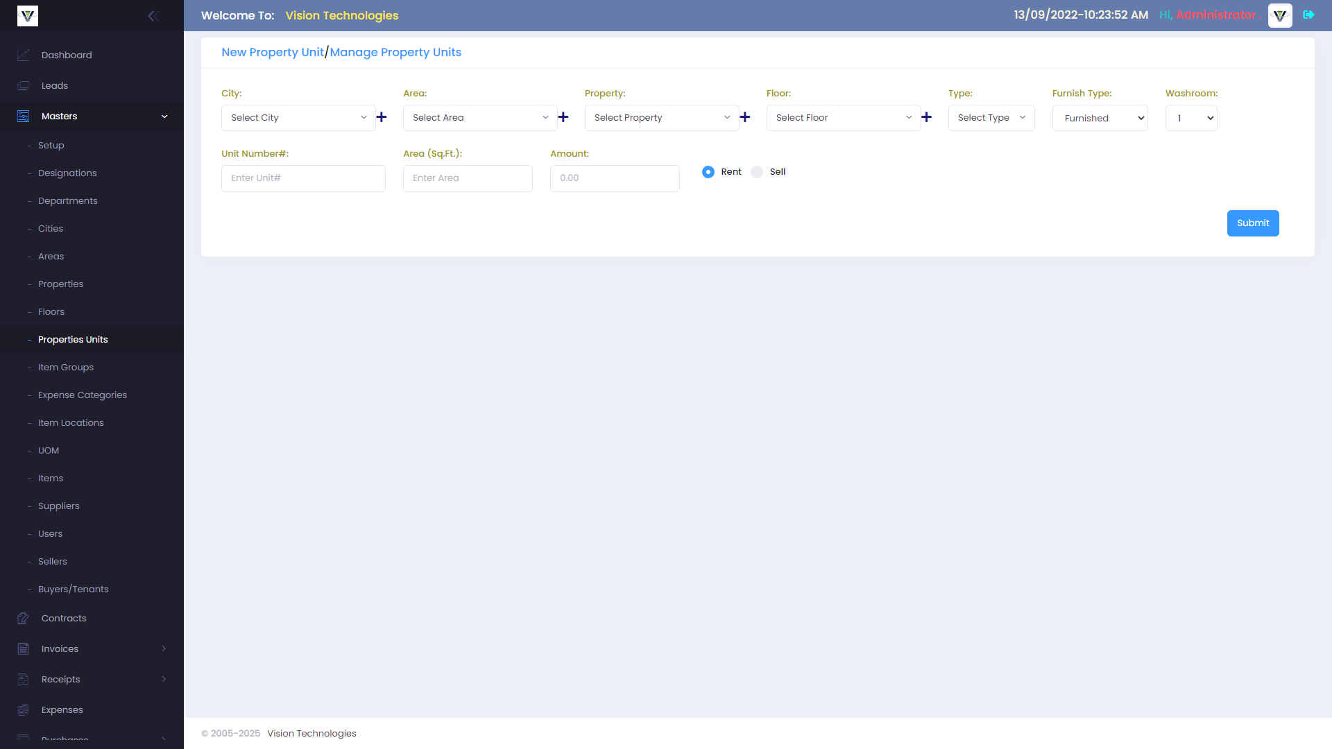Click the plus icon next to Select Property
This screenshot has height=749, width=1332.
pos(745,117)
